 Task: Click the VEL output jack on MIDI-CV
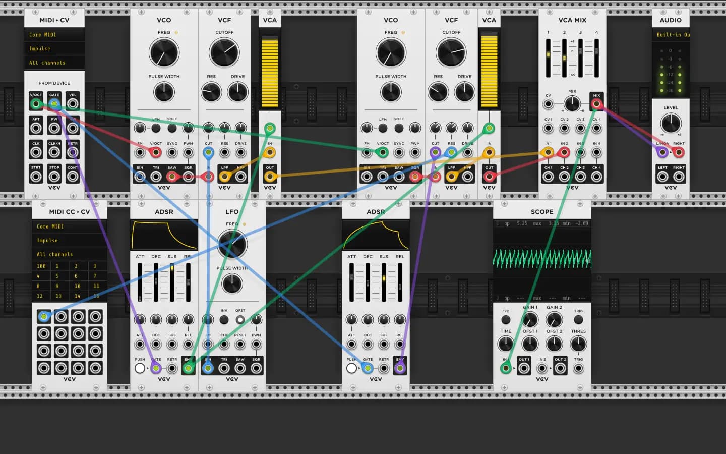coord(73,104)
